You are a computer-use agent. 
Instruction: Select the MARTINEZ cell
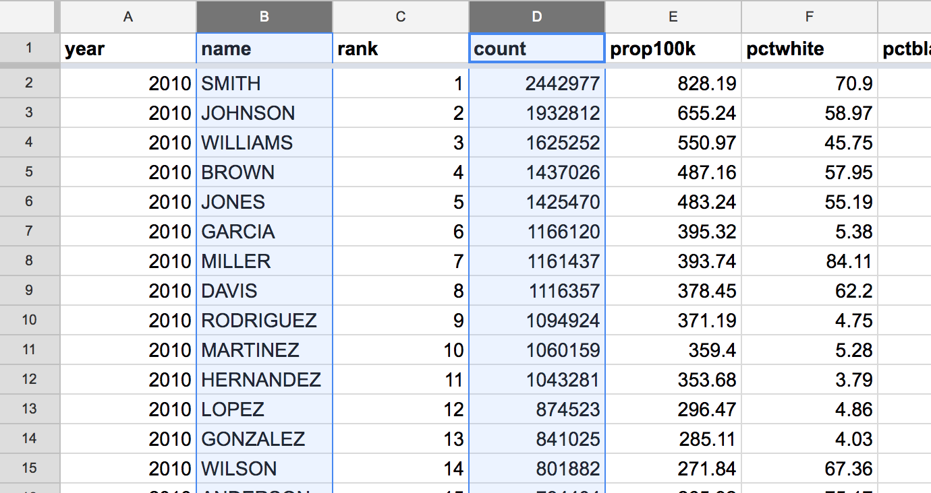pos(264,350)
